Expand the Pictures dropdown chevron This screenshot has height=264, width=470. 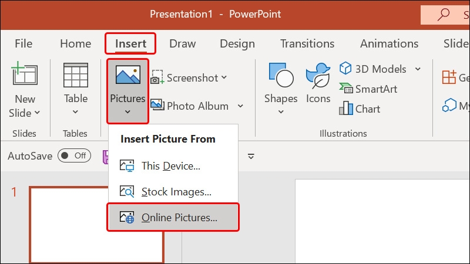127,112
